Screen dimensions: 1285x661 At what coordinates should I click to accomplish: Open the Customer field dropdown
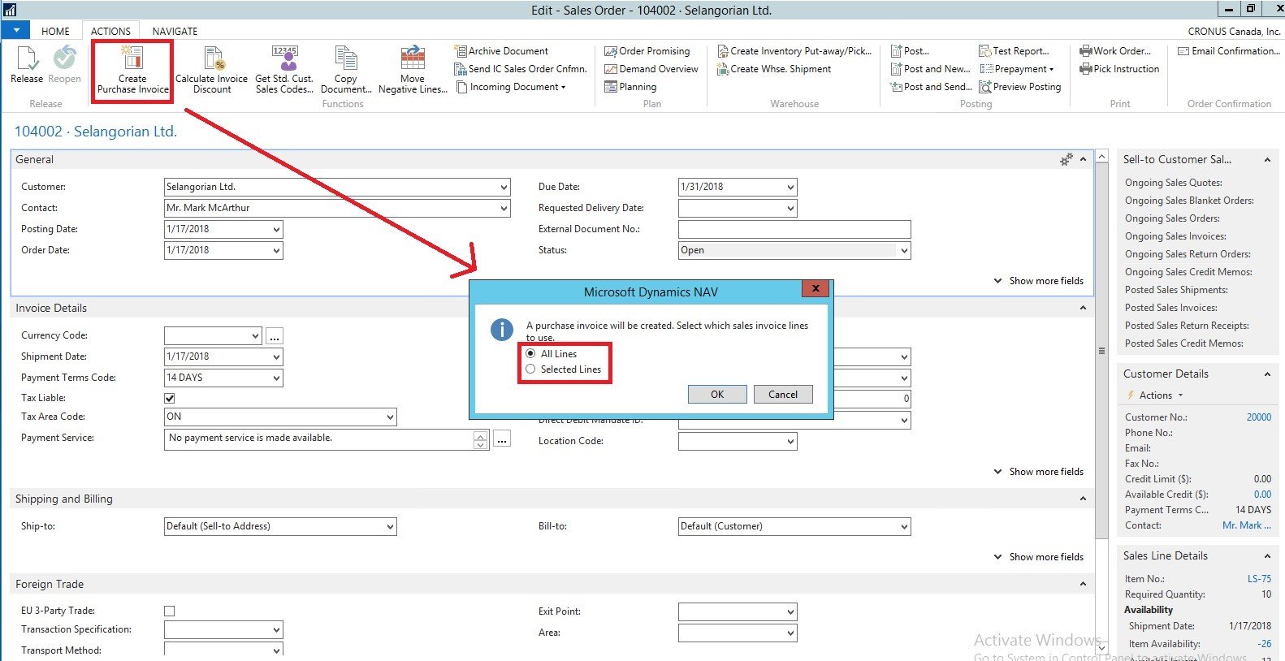(x=504, y=187)
